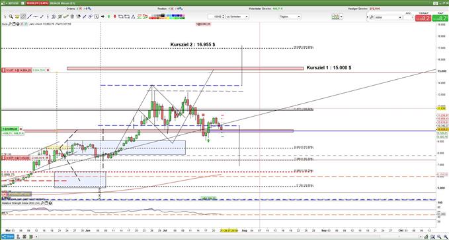Screen dimensions: 449x240
Task: Select the horizontal line drawing tool
Action: pyautogui.click(x=36, y=17)
